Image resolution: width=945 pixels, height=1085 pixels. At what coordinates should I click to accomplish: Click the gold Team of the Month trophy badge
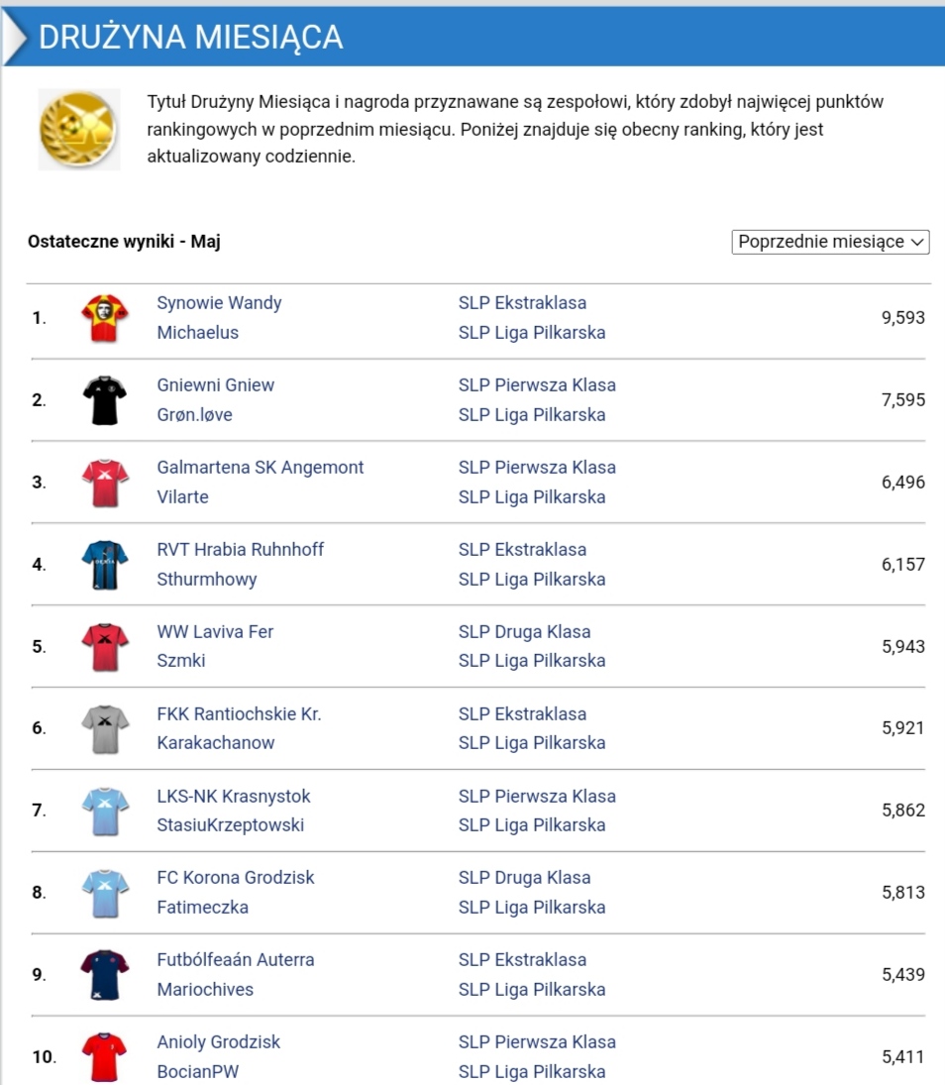point(78,129)
